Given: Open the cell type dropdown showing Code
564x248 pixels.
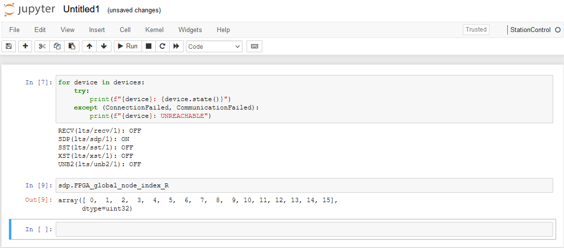Looking at the screenshot, I should click(x=214, y=46).
